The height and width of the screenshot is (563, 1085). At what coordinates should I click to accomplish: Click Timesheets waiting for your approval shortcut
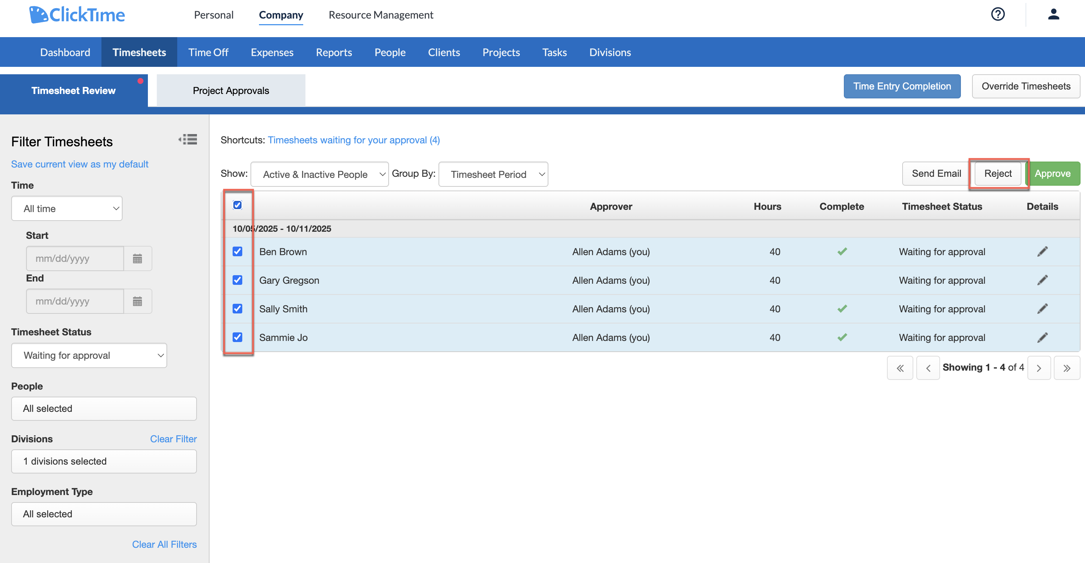354,140
